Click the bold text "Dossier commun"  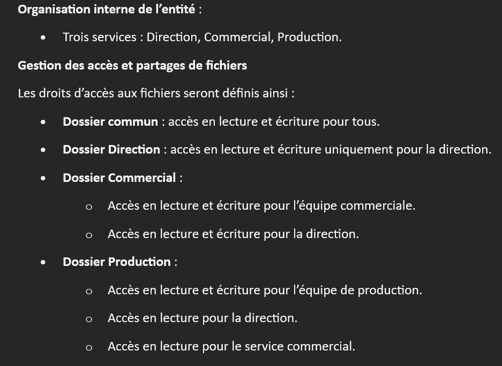coord(110,121)
